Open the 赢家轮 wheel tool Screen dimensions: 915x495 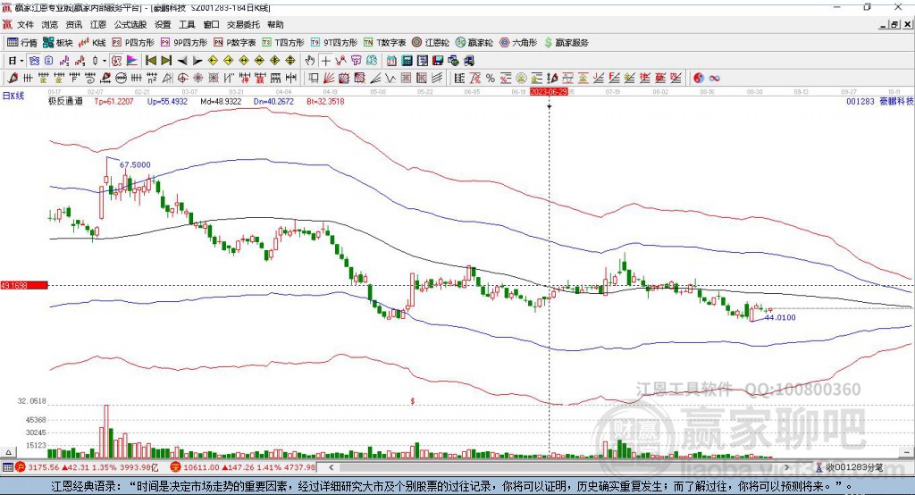(474, 43)
